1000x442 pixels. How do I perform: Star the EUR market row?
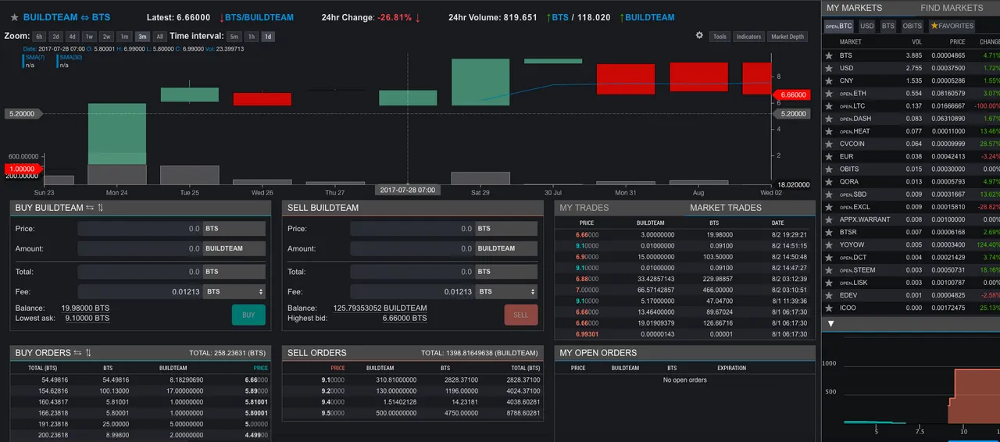point(829,156)
